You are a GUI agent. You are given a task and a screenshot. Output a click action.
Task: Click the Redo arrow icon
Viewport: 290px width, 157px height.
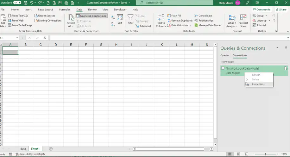pyautogui.click(x=40, y=3)
